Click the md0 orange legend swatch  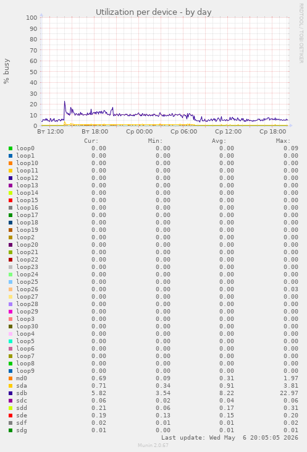(11, 378)
